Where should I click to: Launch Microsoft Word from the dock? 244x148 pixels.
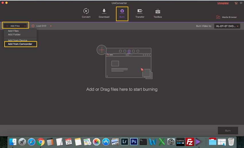pyautogui.click(x=152, y=142)
